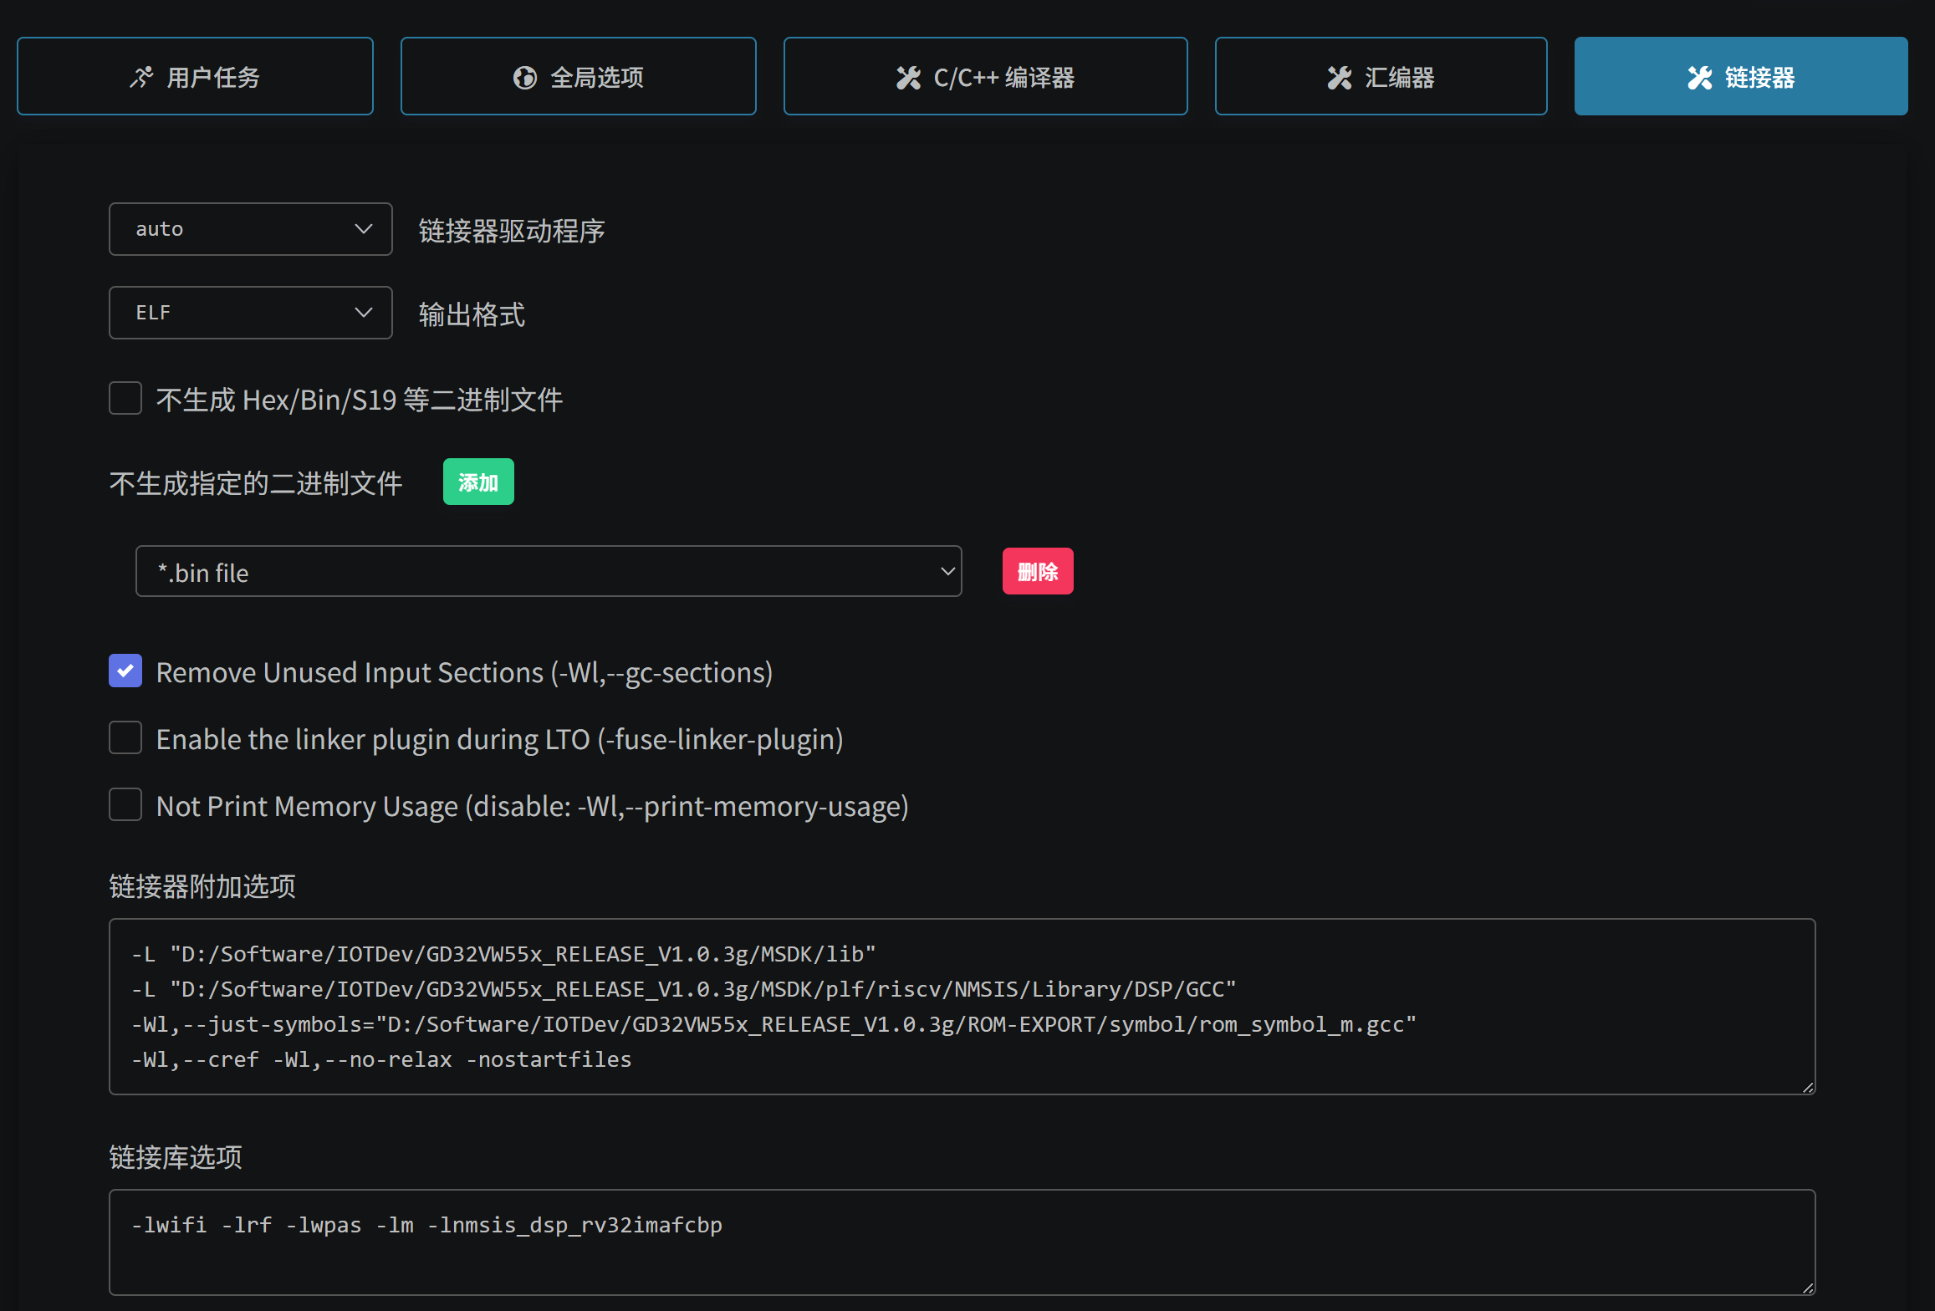
Task: Click the 链接库选项 heading
Action: pyautogui.click(x=176, y=1157)
